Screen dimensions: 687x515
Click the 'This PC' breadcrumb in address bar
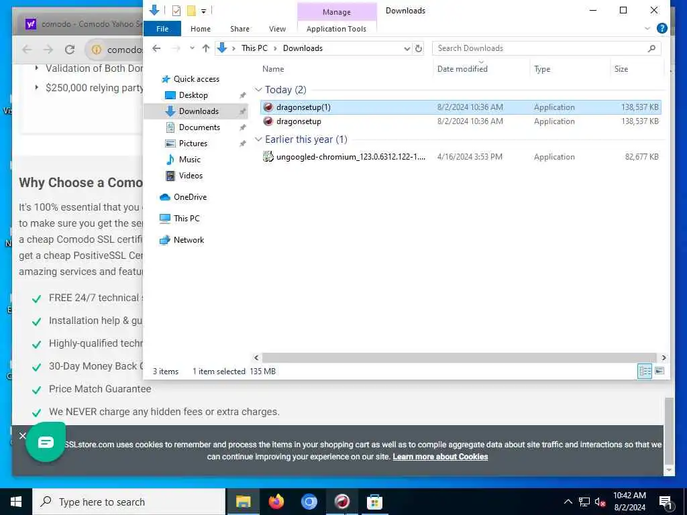pos(254,48)
